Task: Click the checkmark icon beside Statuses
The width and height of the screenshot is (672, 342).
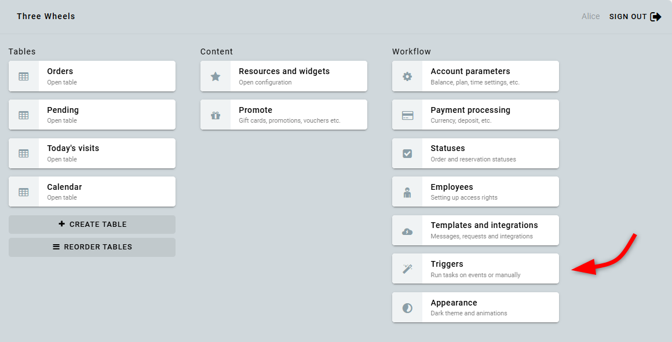Action: (407, 153)
